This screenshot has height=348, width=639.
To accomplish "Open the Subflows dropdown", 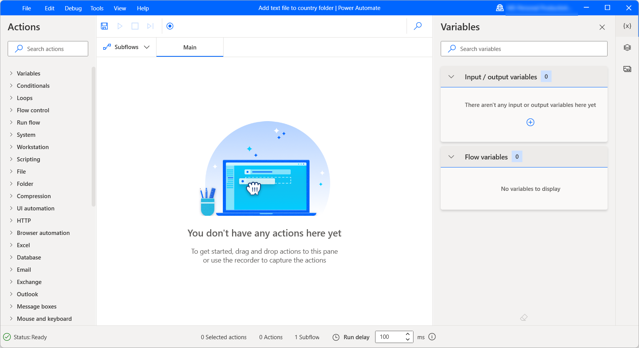I will [147, 47].
